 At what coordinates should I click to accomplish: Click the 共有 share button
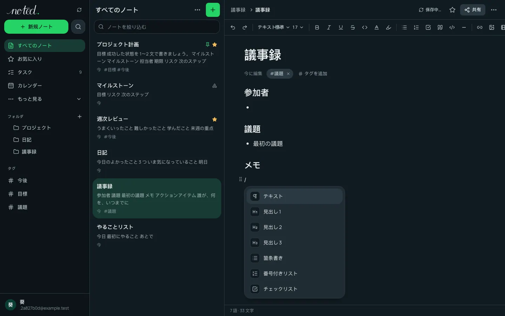473,10
